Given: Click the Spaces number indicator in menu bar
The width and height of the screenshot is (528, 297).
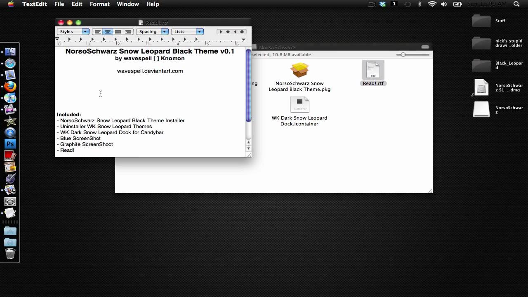Looking at the screenshot, I should (394, 4).
